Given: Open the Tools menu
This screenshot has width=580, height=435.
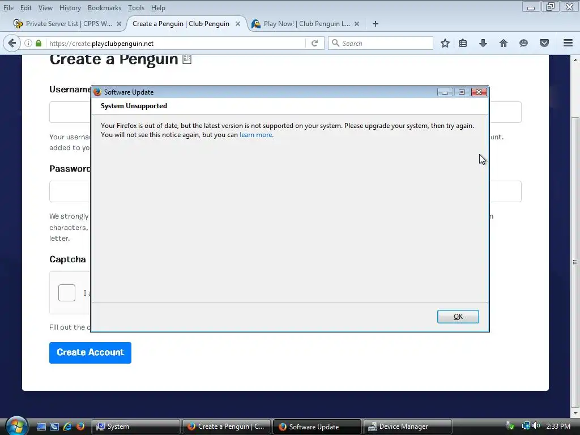Looking at the screenshot, I should (x=136, y=8).
